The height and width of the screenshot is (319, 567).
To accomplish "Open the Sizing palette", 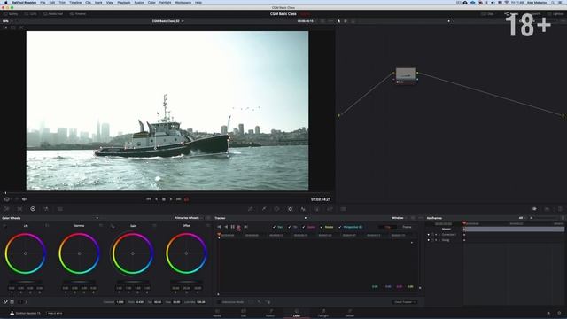I will 330,209.
